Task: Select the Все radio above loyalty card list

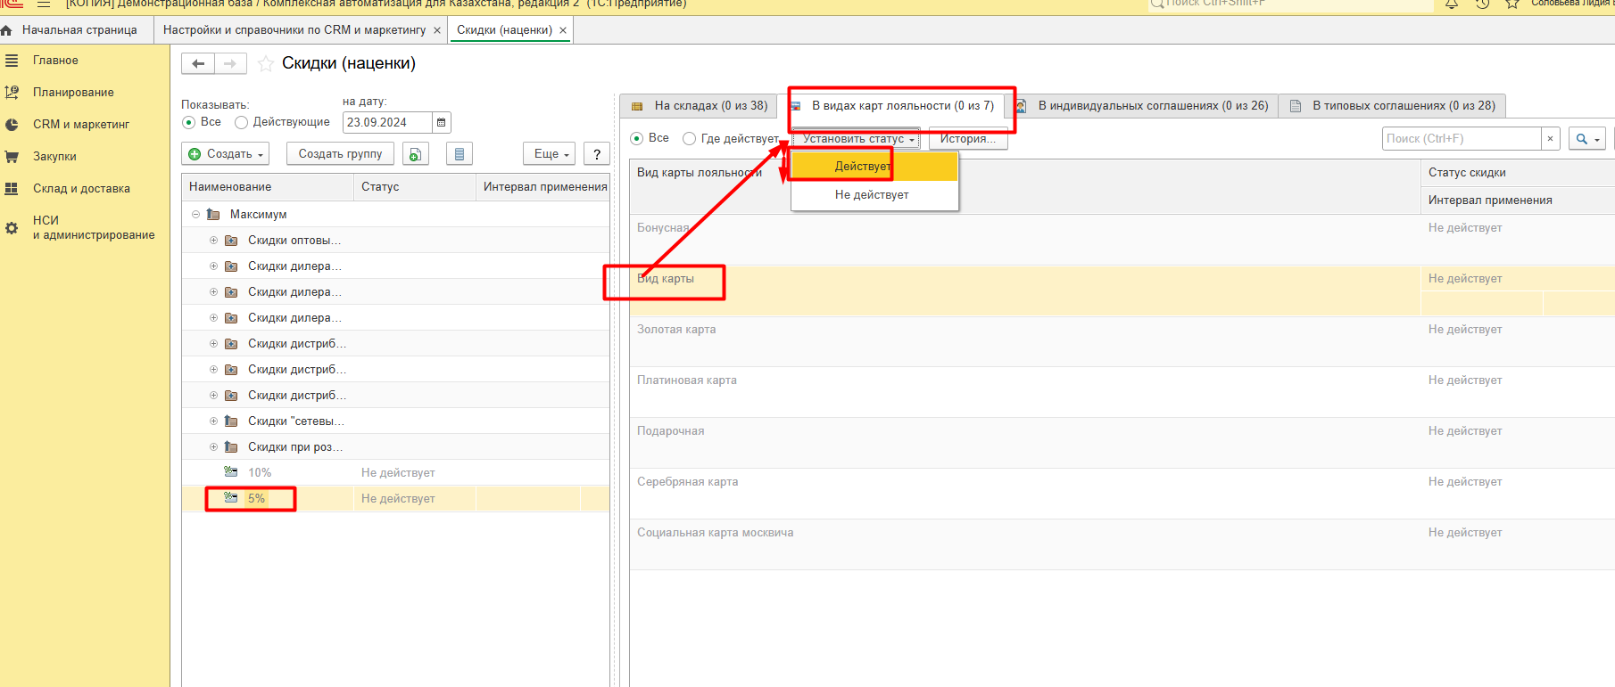Action: (x=636, y=139)
